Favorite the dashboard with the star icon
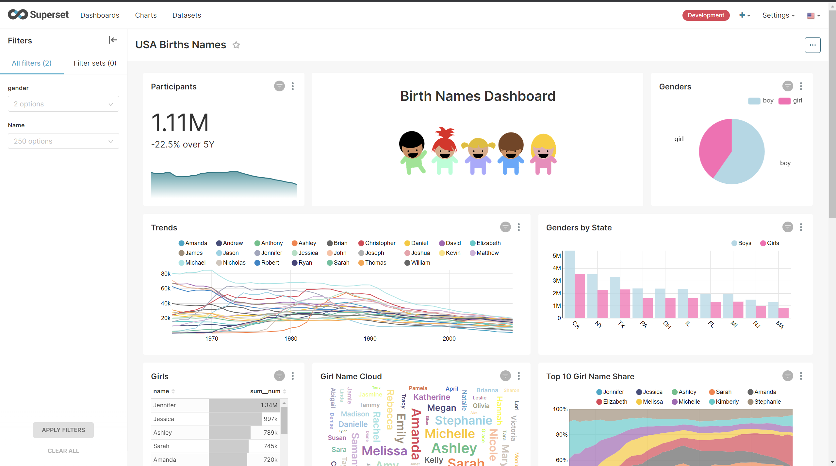Viewport: 836px width, 466px height. point(236,45)
